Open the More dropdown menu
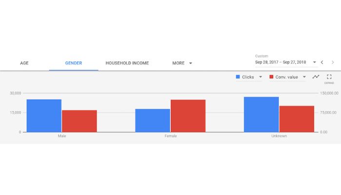This screenshot has width=341, height=195. point(182,63)
